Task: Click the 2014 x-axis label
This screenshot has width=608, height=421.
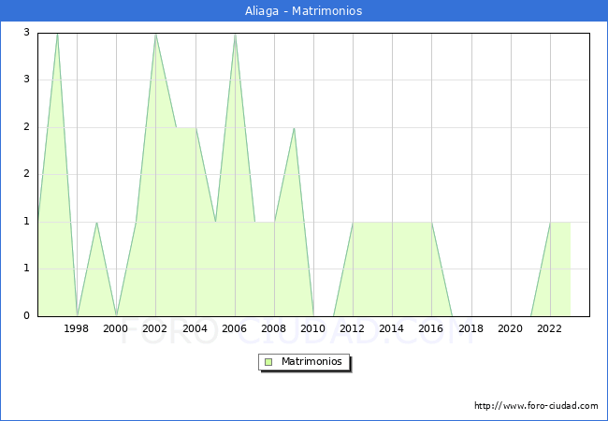Action: (x=392, y=328)
